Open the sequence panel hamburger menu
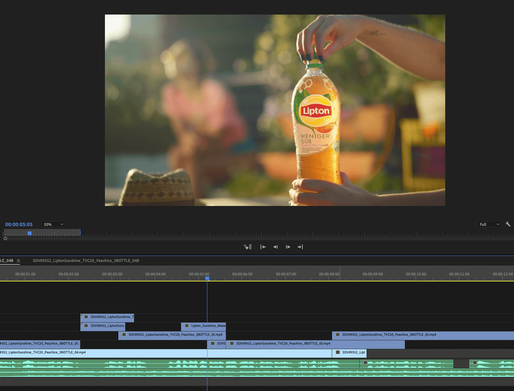Screen dimensions: 514x391 (x=18, y=261)
